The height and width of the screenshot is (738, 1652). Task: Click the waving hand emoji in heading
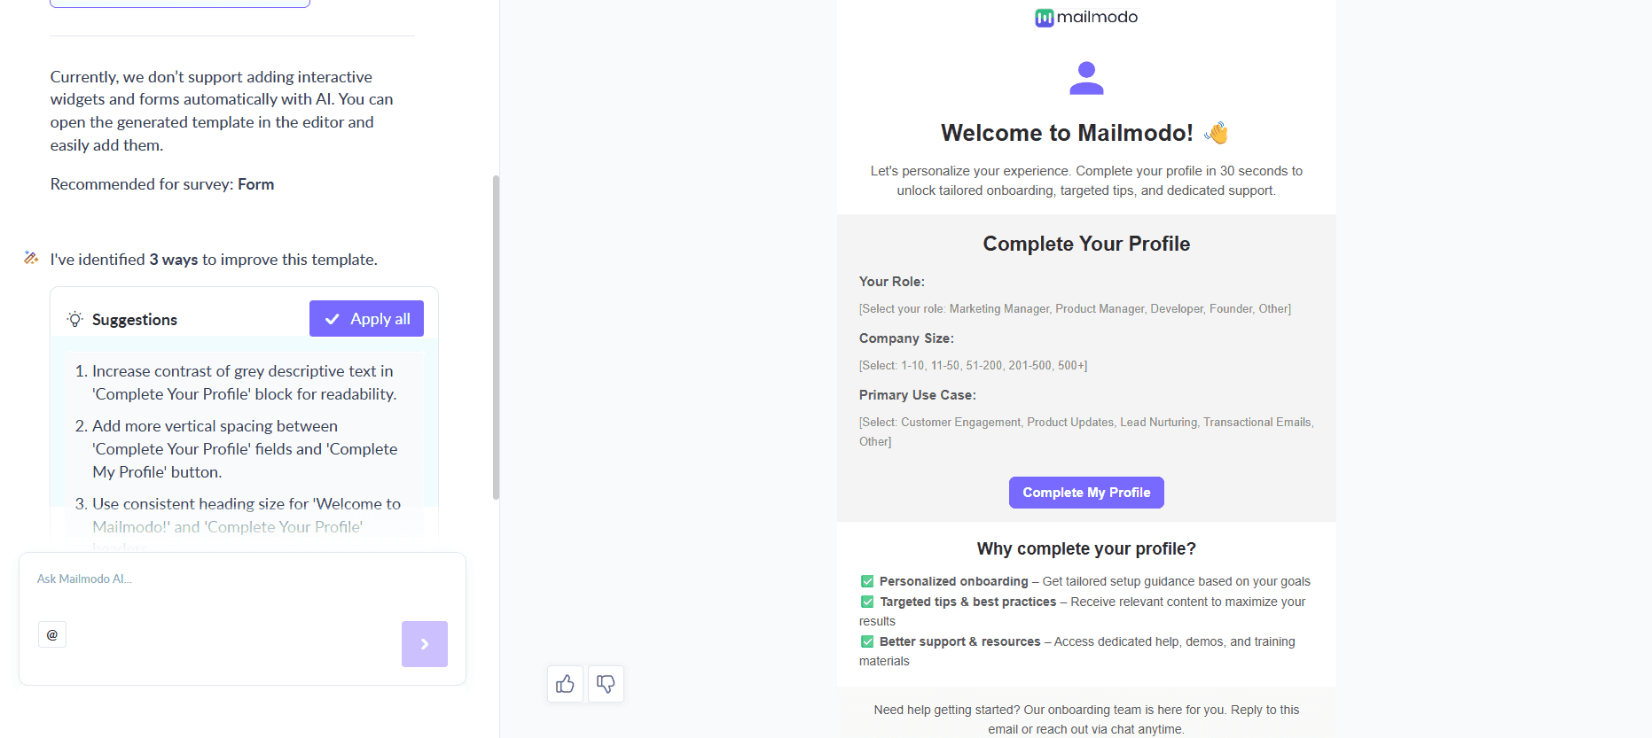pyautogui.click(x=1217, y=133)
